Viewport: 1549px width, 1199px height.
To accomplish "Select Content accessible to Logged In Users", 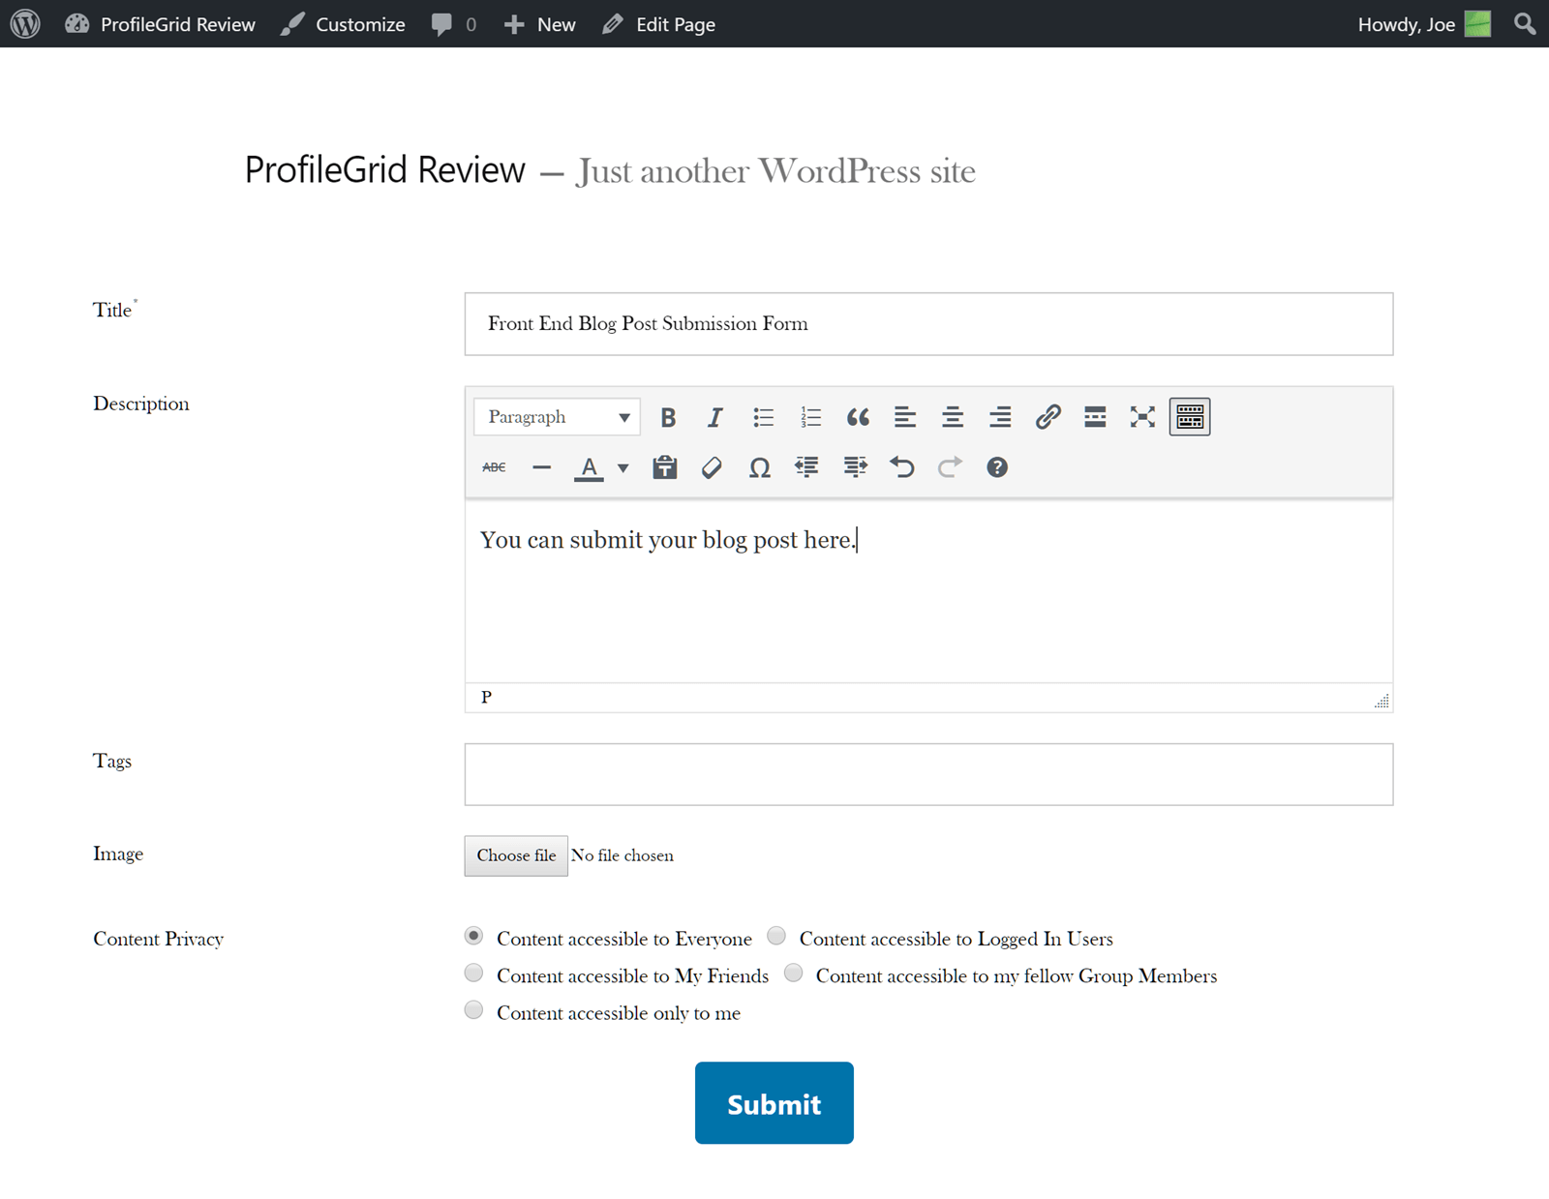I will (776, 936).
